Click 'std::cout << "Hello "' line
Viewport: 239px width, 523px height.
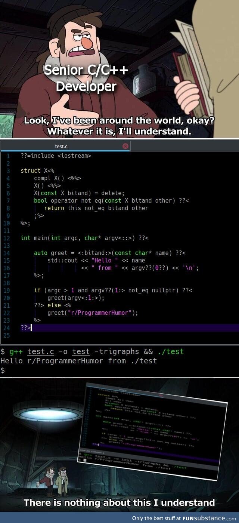(x=96, y=260)
